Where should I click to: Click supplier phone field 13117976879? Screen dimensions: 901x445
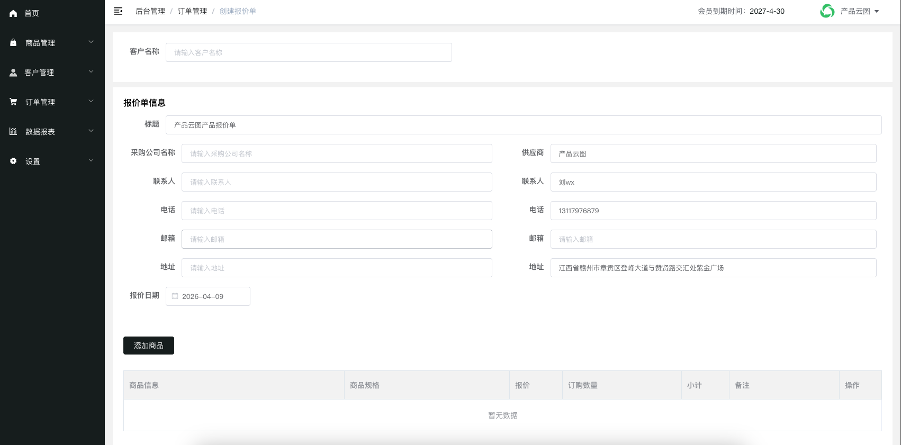click(x=714, y=211)
